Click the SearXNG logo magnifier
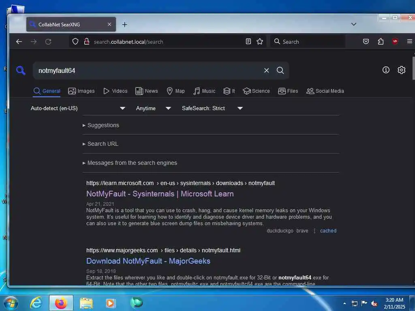 point(21,70)
